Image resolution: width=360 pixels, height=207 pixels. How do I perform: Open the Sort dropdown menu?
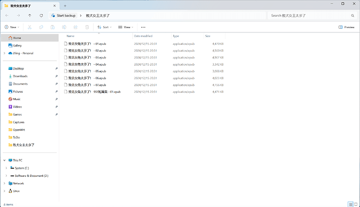(104, 27)
